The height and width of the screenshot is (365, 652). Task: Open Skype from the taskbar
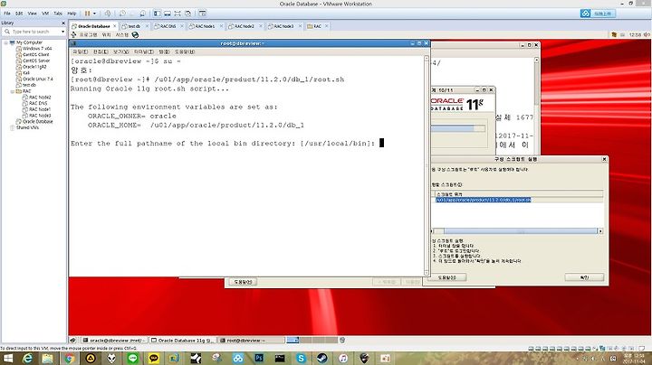pos(301,359)
